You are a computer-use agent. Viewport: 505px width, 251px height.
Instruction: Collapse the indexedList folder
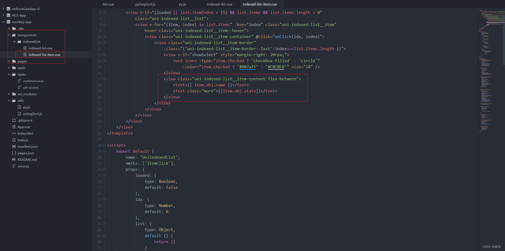click(14, 41)
